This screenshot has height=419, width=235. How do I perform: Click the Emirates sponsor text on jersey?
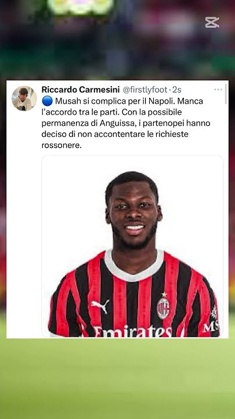click(x=133, y=331)
